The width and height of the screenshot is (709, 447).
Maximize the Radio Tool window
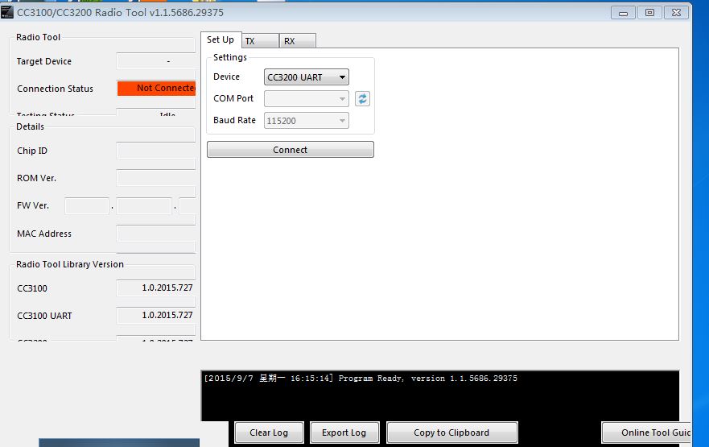click(x=649, y=13)
